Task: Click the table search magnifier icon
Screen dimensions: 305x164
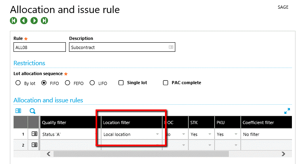Action: click(x=33, y=111)
